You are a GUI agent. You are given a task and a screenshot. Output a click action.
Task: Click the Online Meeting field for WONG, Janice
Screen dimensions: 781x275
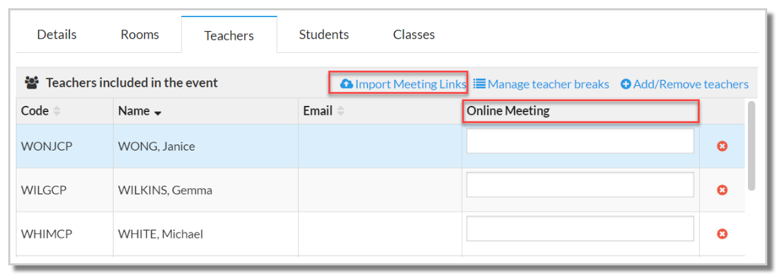[580, 141]
